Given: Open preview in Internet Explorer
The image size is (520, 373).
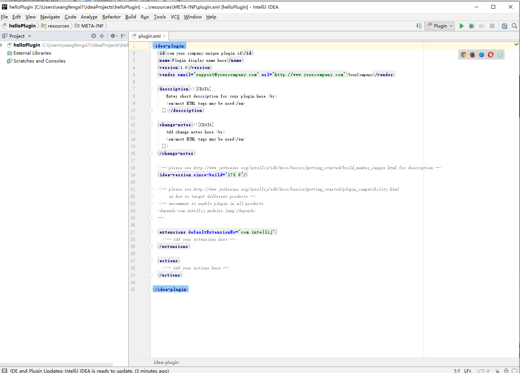Looking at the screenshot, I should tap(500, 55).
